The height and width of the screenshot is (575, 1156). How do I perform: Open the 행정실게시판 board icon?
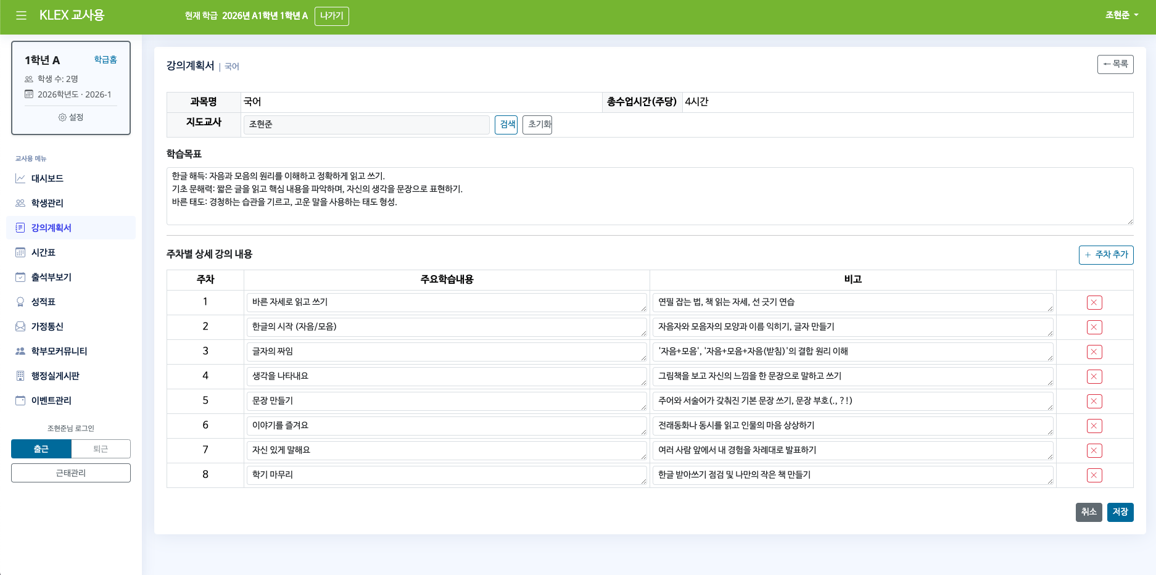(x=19, y=376)
